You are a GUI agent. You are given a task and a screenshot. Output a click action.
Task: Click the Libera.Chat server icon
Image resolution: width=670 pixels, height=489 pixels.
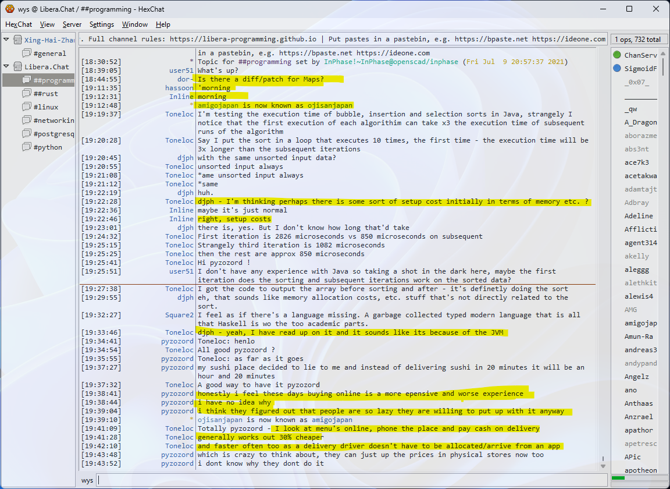[x=17, y=67]
